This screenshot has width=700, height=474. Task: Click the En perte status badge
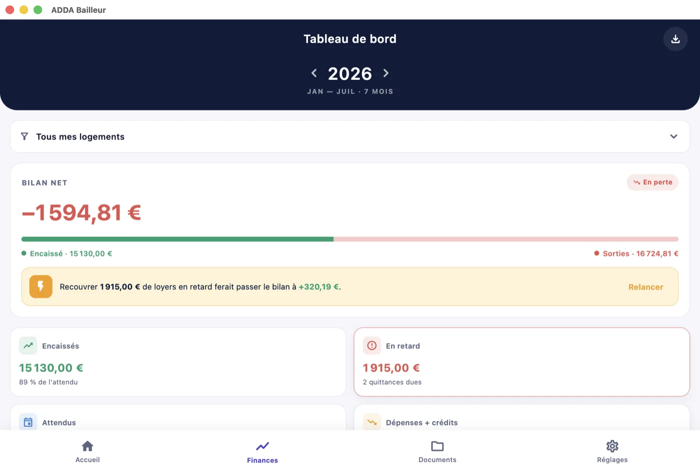pos(652,182)
